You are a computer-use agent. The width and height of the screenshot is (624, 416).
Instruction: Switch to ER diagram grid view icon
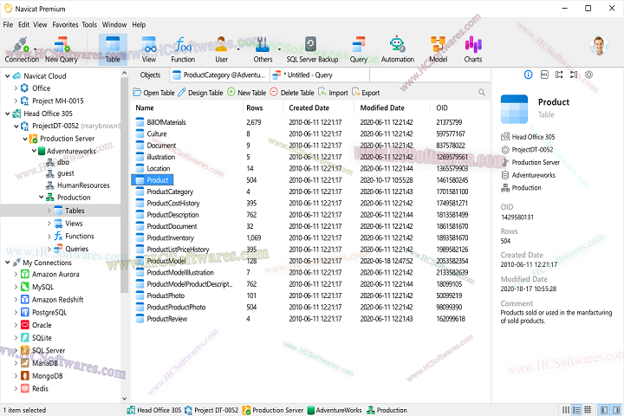588,410
